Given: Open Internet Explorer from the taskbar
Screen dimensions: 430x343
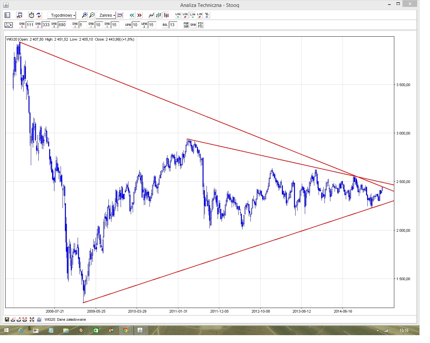Looking at the screenshot, I should (x=21, y=331).
